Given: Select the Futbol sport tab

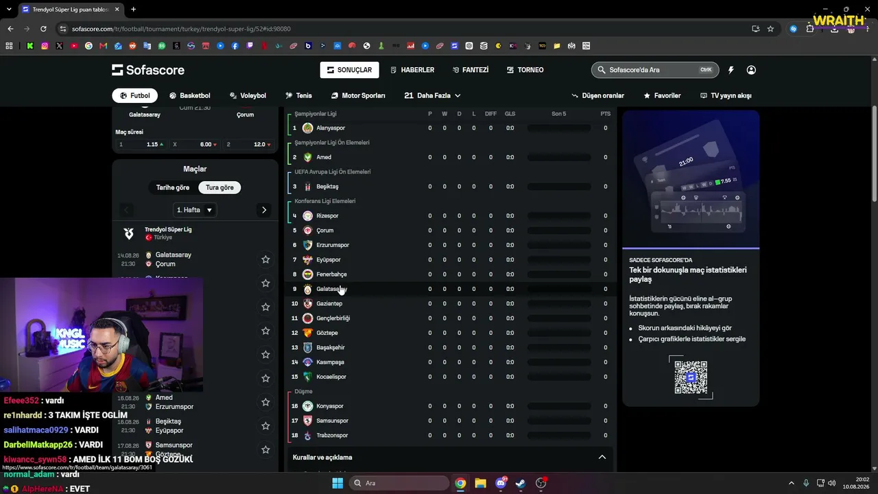Looking at the screenshot, I should click(x=134, y=95).
